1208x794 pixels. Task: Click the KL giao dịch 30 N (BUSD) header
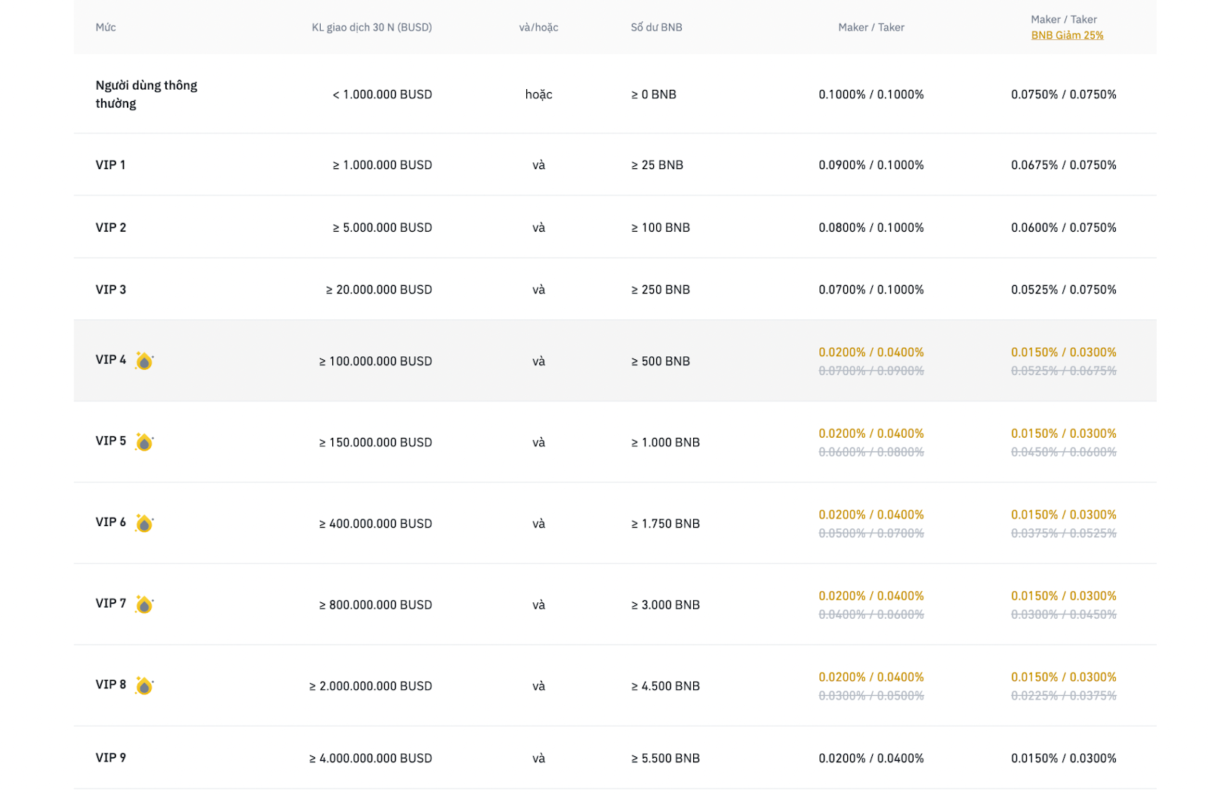(x=371, y=27)
